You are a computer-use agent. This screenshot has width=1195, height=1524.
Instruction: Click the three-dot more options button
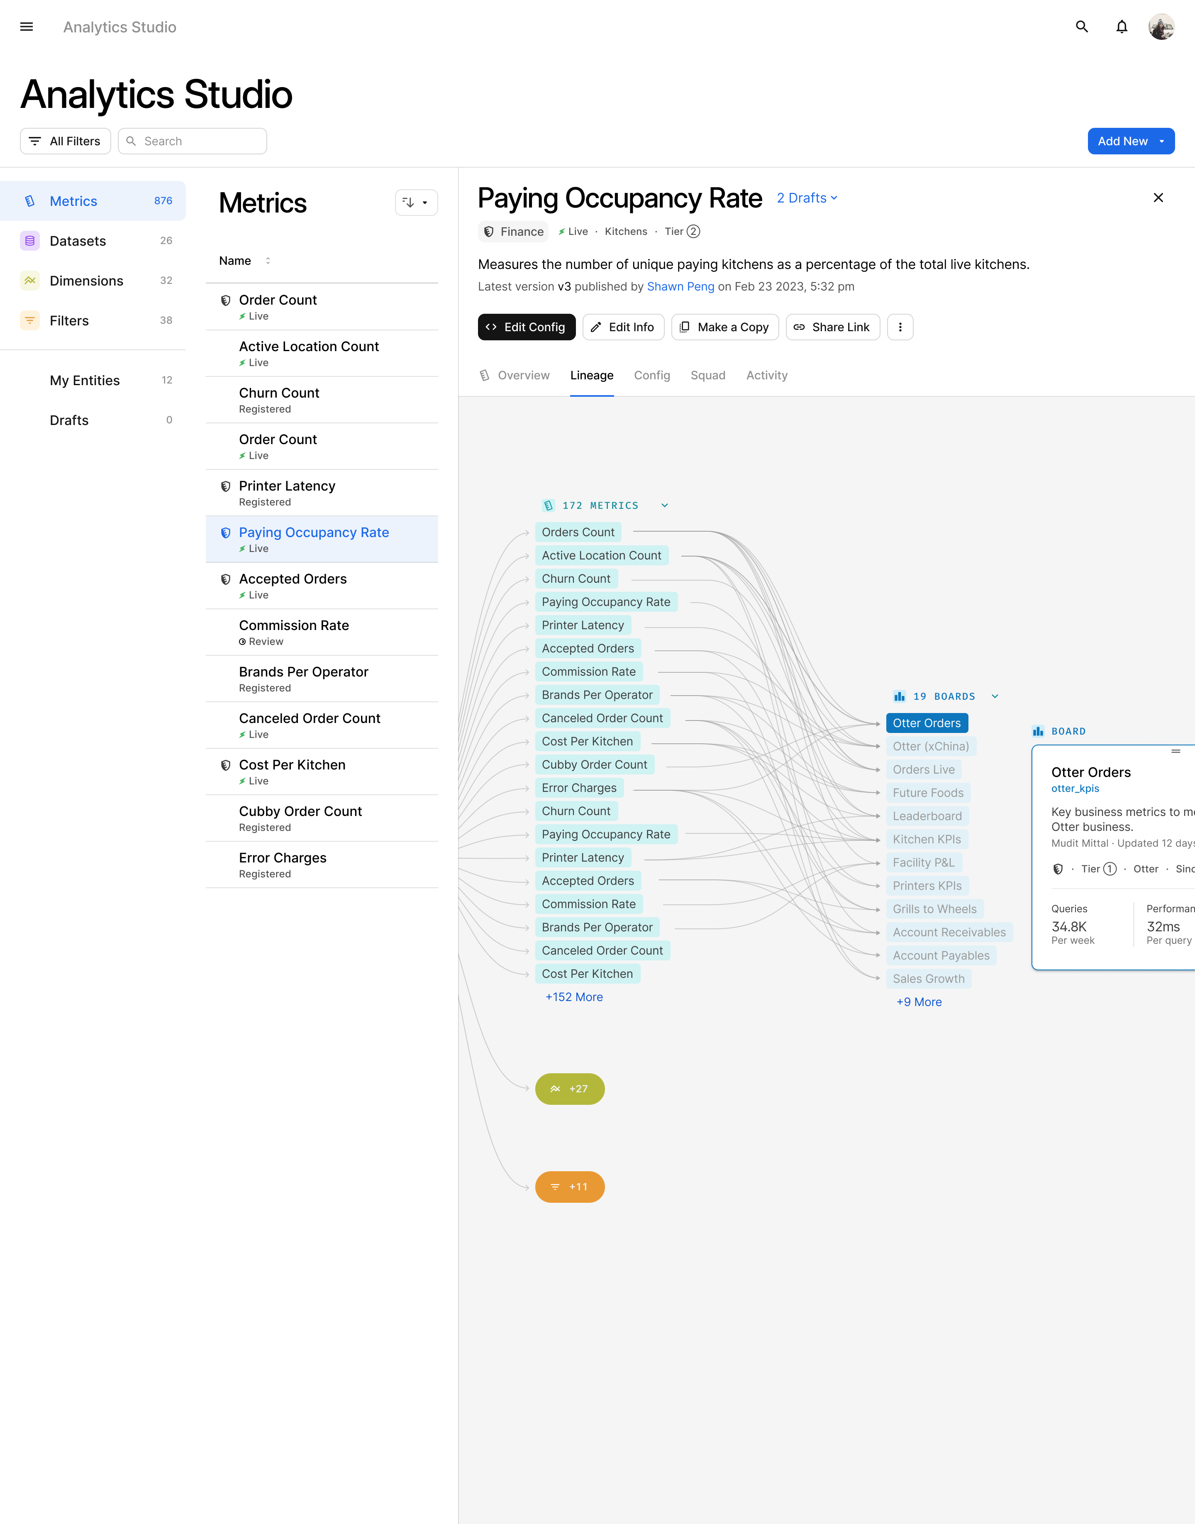pos(900,327)
